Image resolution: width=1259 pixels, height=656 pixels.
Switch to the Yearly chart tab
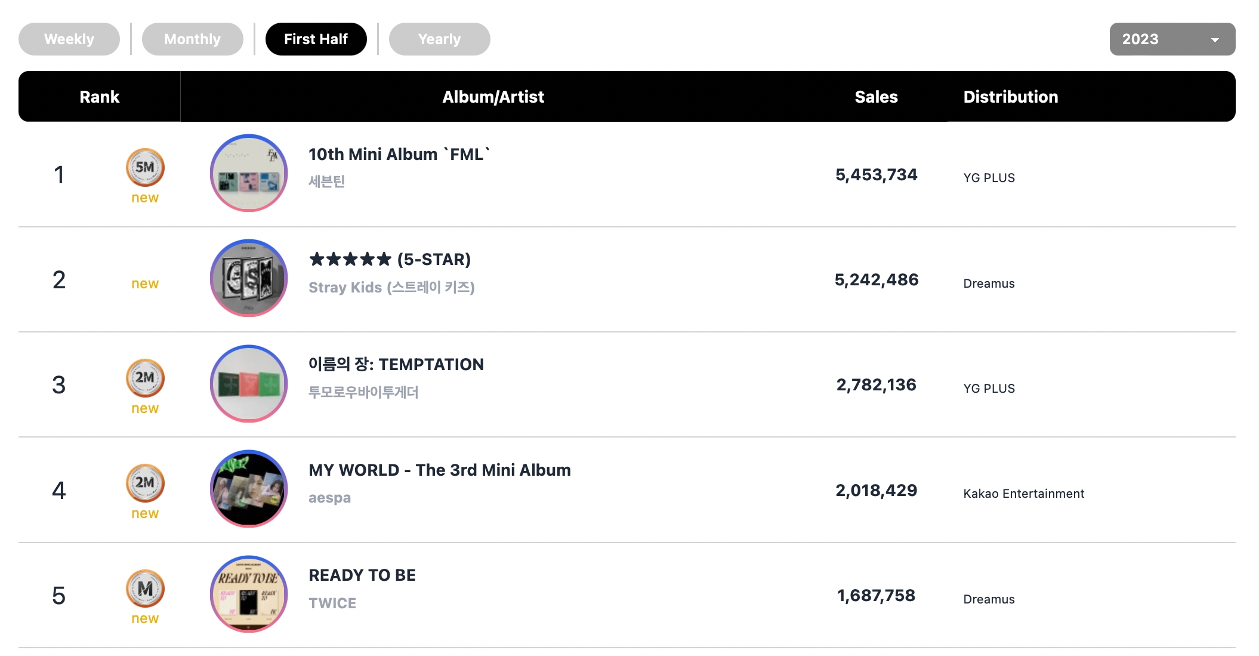(439, 39)
